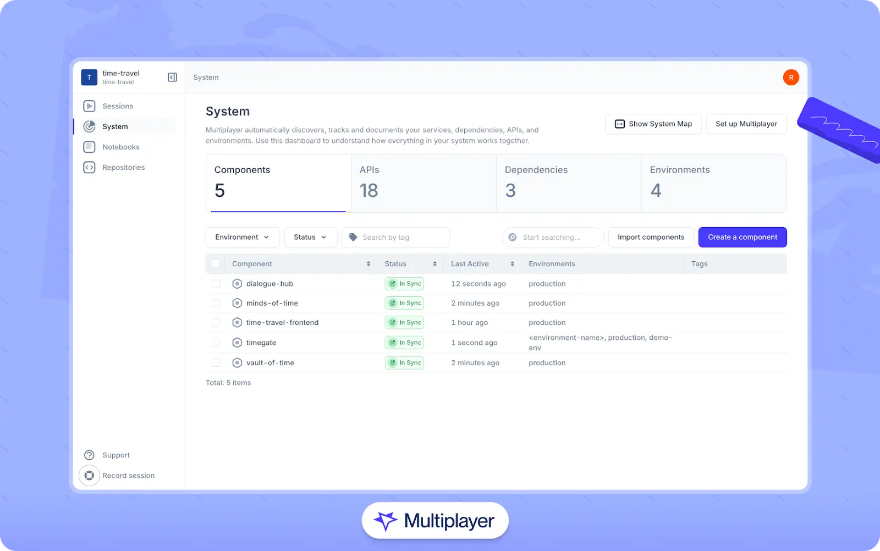Open the Status filter dropdown

(x=310, y=237)
